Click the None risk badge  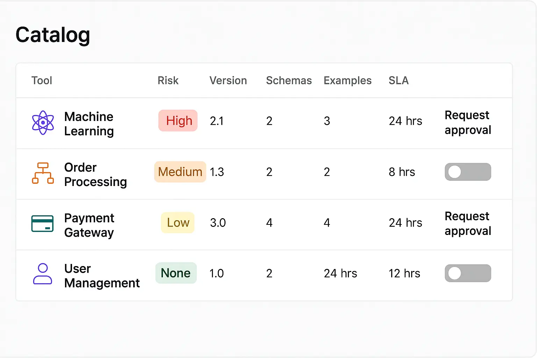coord(176,273)
